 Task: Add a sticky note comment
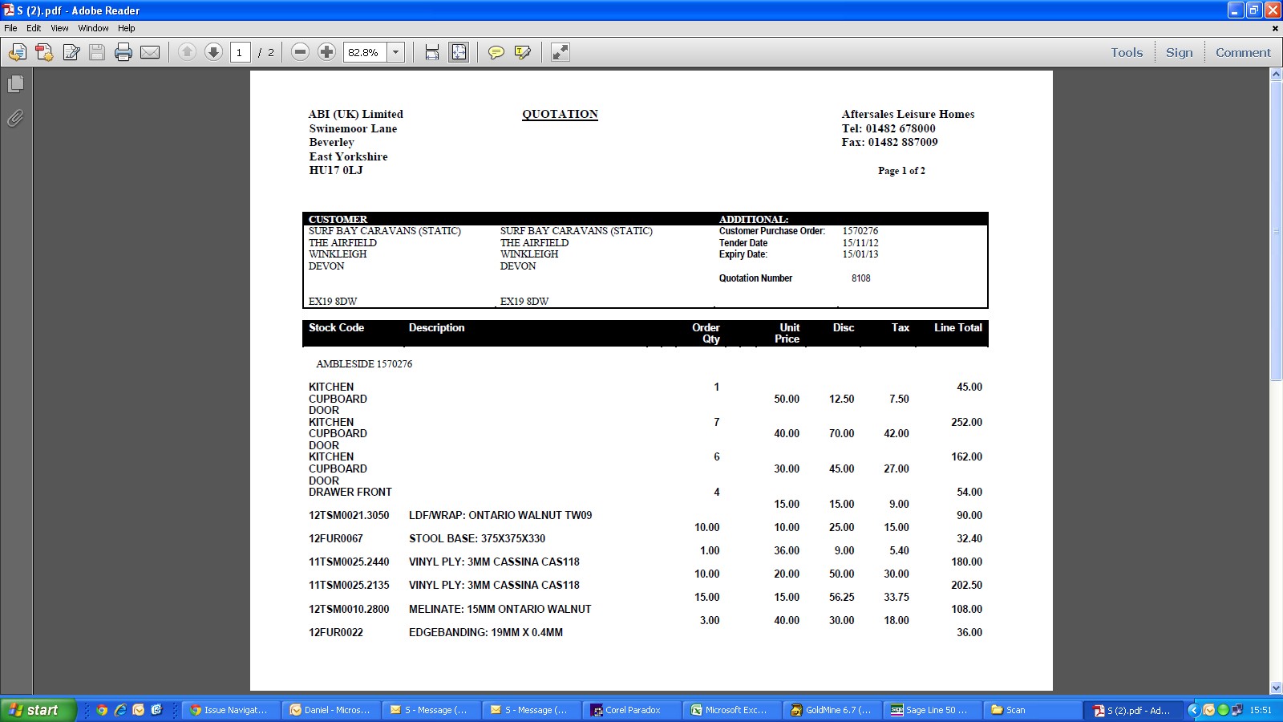(x=496, y=53)
